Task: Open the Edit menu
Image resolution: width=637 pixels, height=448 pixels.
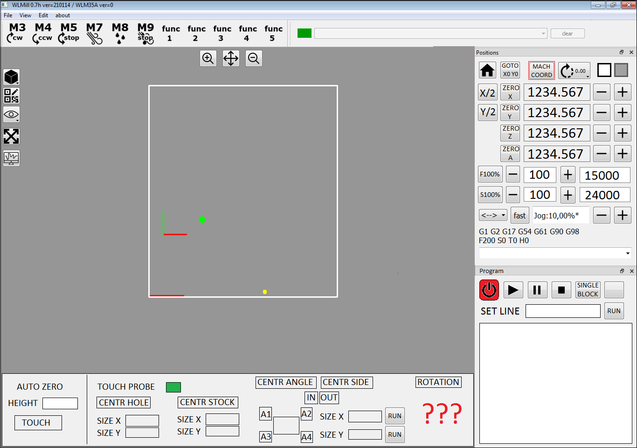Action: [43, 15]
